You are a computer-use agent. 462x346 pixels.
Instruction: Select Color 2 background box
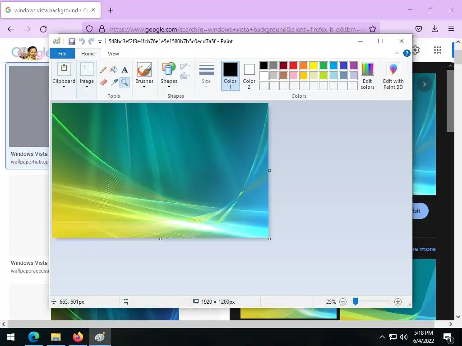(x=249, y=77)
